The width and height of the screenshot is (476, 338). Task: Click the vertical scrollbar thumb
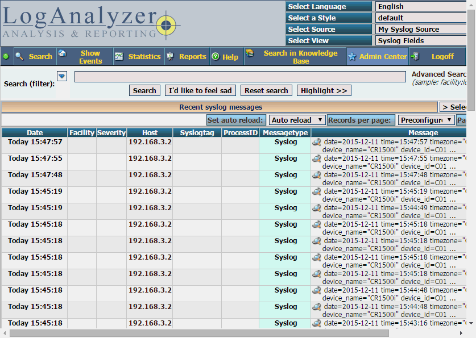(x=471, y=60)
